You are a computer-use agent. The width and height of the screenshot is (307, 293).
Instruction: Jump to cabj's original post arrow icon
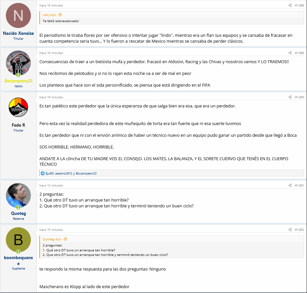(x=60, y=15)
